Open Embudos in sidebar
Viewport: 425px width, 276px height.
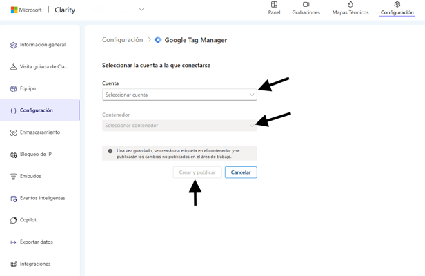click(x=40, y=176)
